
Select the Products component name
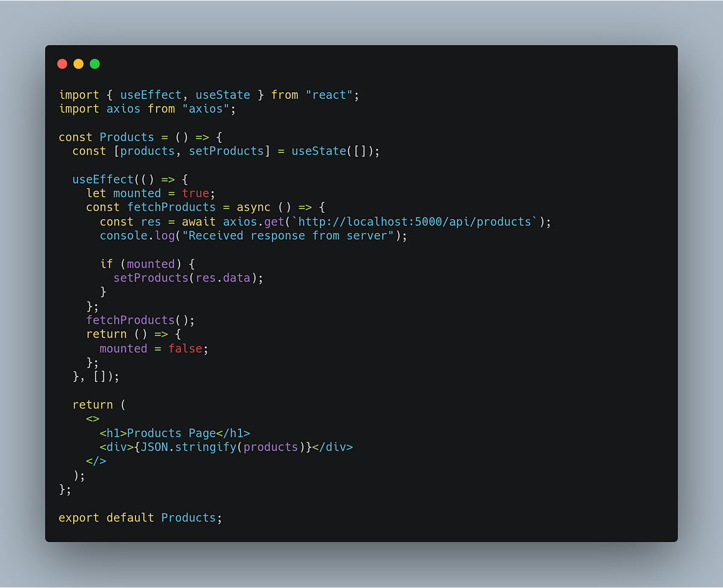click(x=127, y=137)
